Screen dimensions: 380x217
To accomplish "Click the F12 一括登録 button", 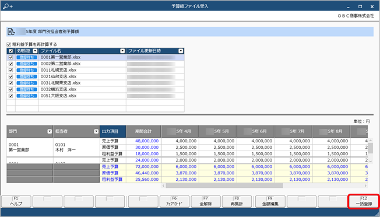I will click(x=364, y=201).
